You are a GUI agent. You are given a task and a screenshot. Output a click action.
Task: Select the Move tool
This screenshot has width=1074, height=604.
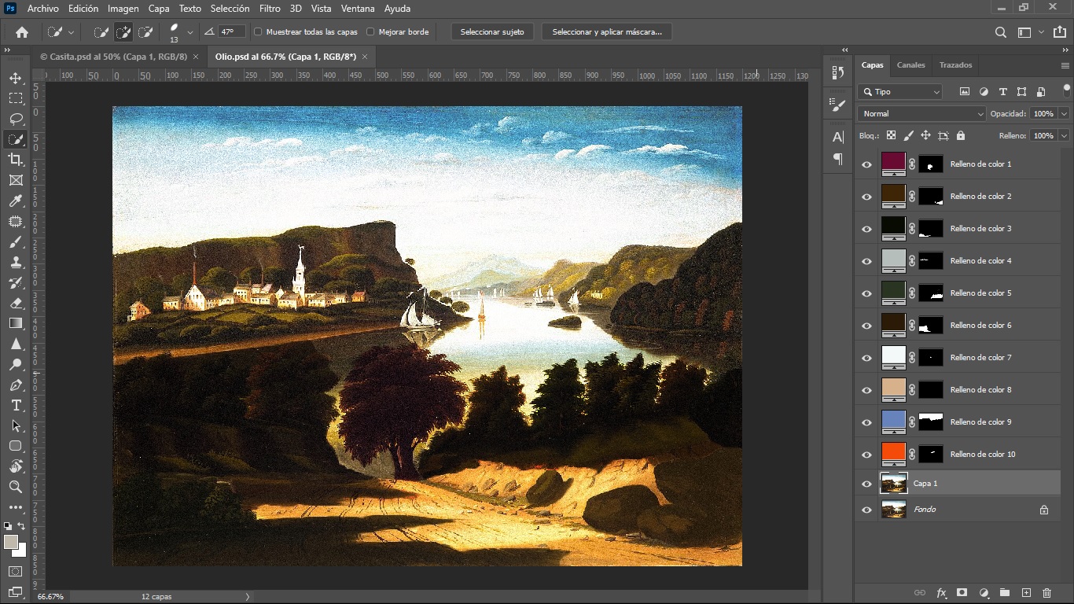tap(16, 79)
